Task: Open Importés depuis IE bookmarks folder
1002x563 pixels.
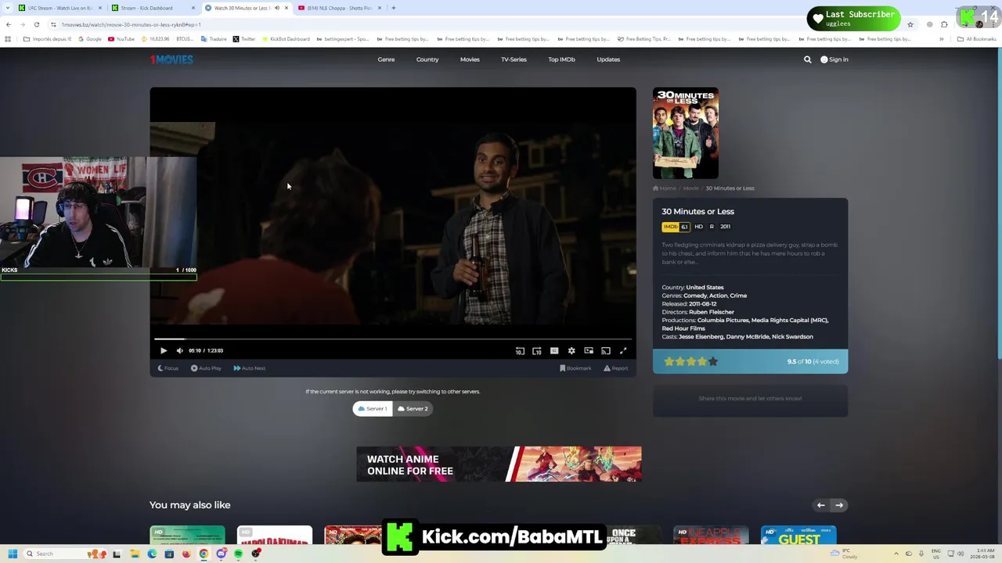Action: coord(48,39)
